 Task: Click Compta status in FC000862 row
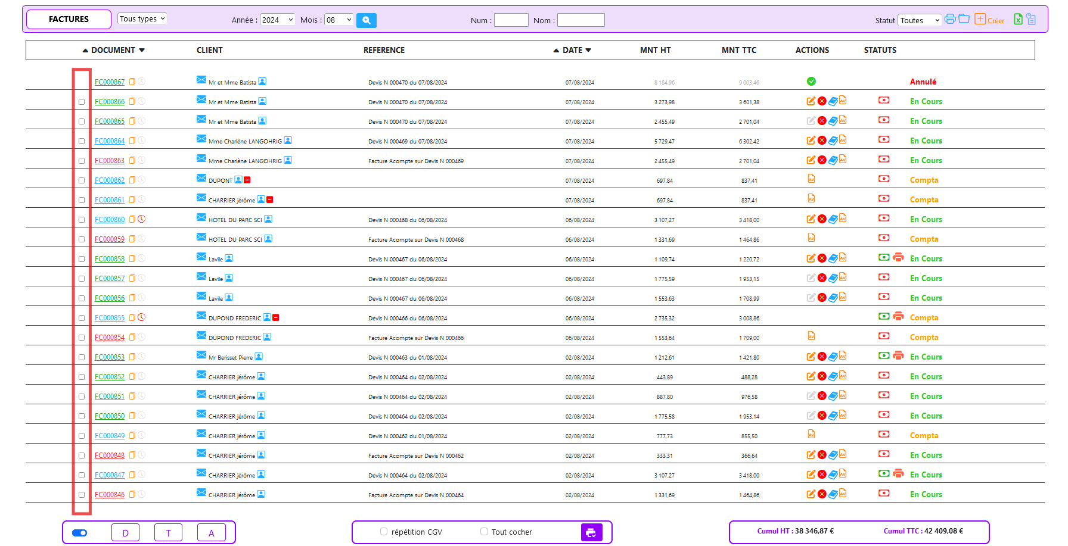924,180
